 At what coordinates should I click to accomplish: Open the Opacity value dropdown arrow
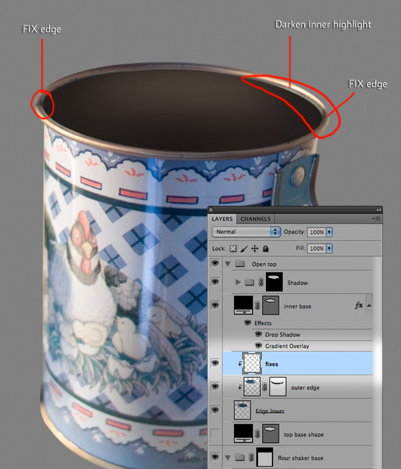tap(329, 232)
